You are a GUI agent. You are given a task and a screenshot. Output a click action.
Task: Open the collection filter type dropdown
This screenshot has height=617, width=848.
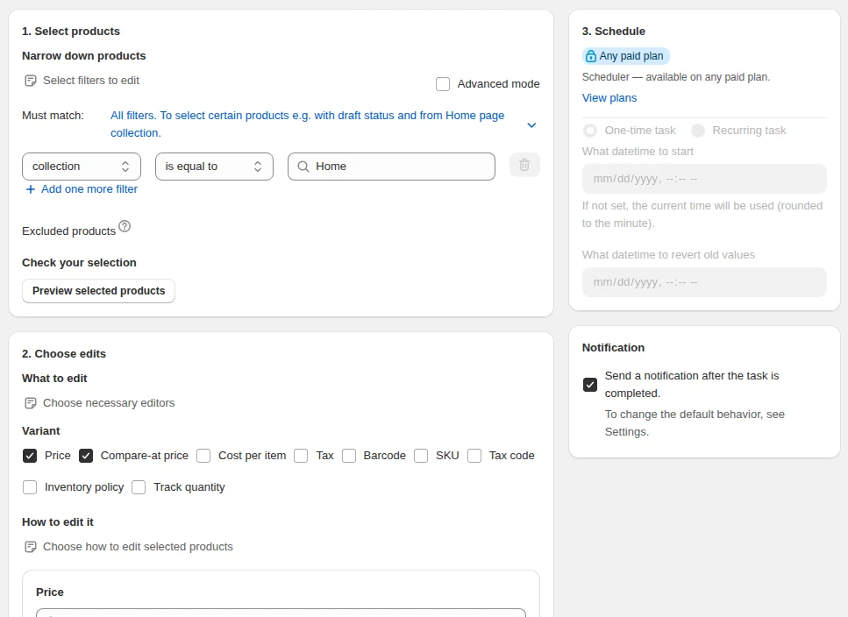82,167
